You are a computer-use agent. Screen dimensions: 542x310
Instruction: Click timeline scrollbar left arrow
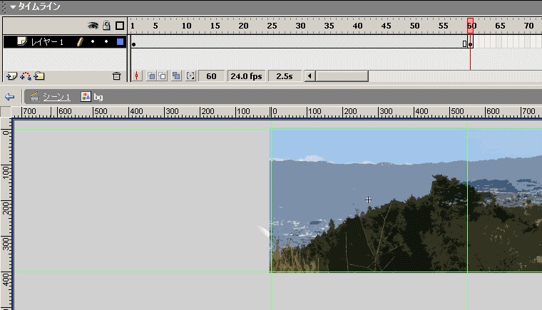(310, 76)
